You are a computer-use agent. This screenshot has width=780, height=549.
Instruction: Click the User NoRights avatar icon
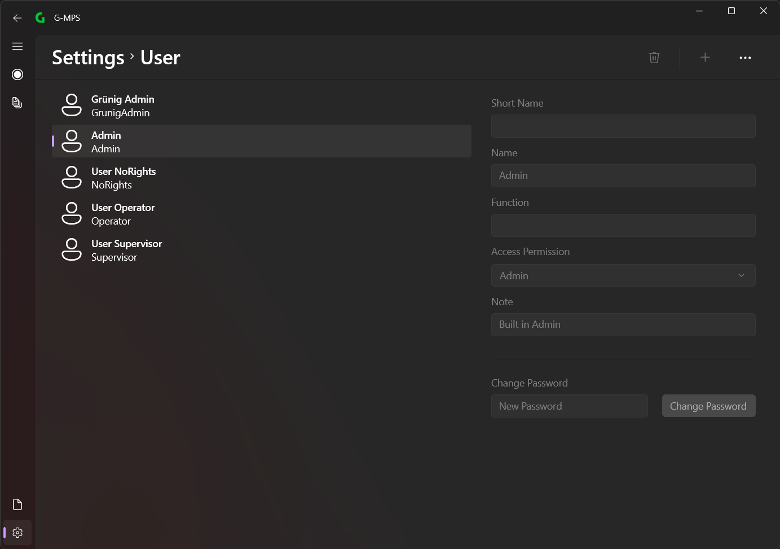pyautogui.click(x=72, y=178)
